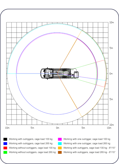Viewport: 119px width, 164px height.
Task: Click the 0m label on right axis
Action: pos(111,73)
